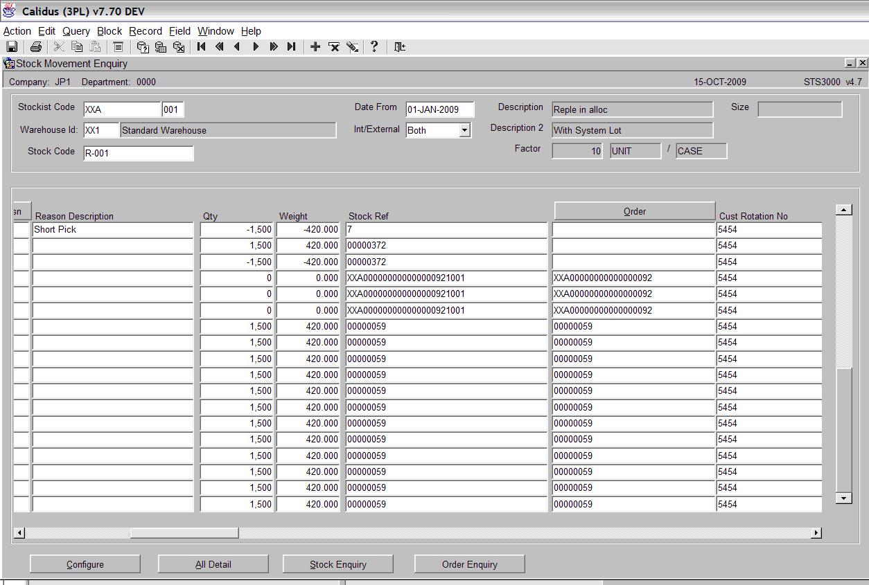Go to next block double-arrow icon
Image resolution: width=869 pixels, height=585 pixels.
click(x=274, y=47)
